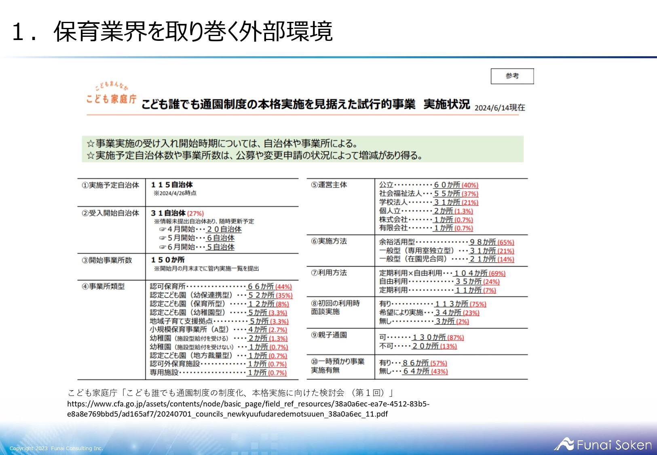
Task: Click the value 150か所
Action: tap(168, 260)
